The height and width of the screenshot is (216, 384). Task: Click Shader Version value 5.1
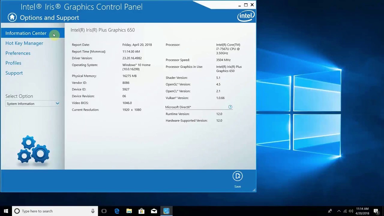(x=218, y=78)
